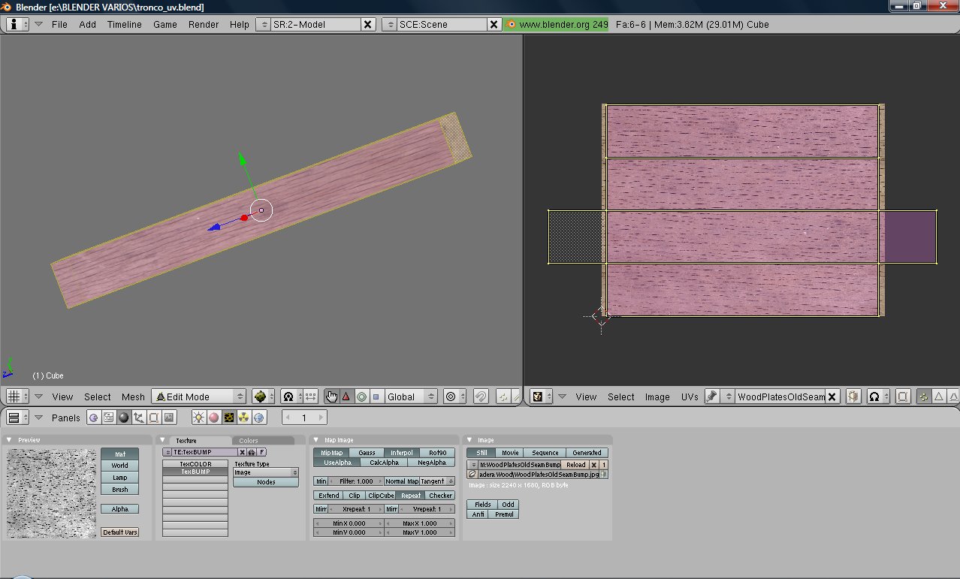Click the hand manipulator toggle icon

pos(331,397)
